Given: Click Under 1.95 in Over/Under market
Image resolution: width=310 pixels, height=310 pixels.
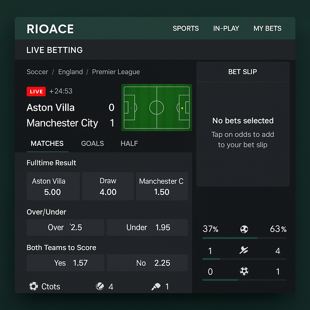Looking at the screenshot, I should (x=147, y=227).
